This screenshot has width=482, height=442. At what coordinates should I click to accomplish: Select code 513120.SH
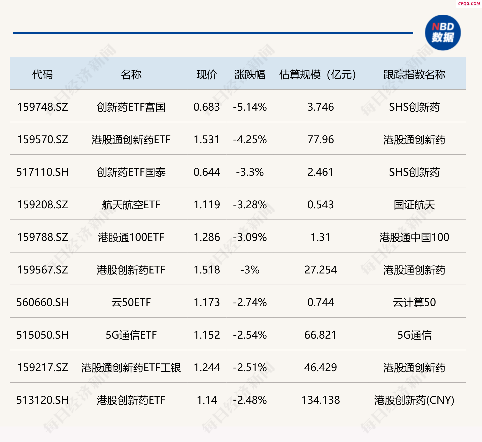click(x=43, y=400)
